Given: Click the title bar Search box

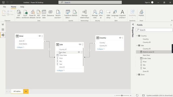Looking at the screenshot, I should 90,2.
